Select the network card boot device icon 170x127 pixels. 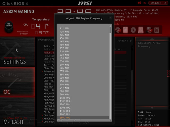[x=156, y=30]
